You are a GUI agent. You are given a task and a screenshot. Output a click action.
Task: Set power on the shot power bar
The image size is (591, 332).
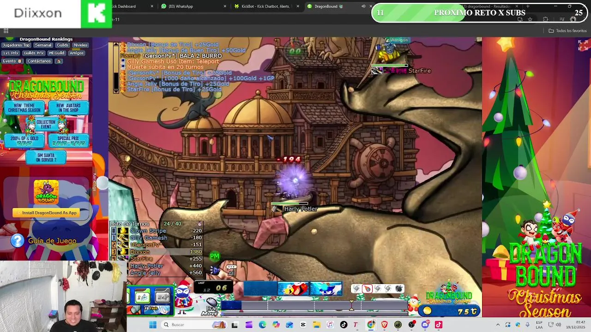pos(315,305)
